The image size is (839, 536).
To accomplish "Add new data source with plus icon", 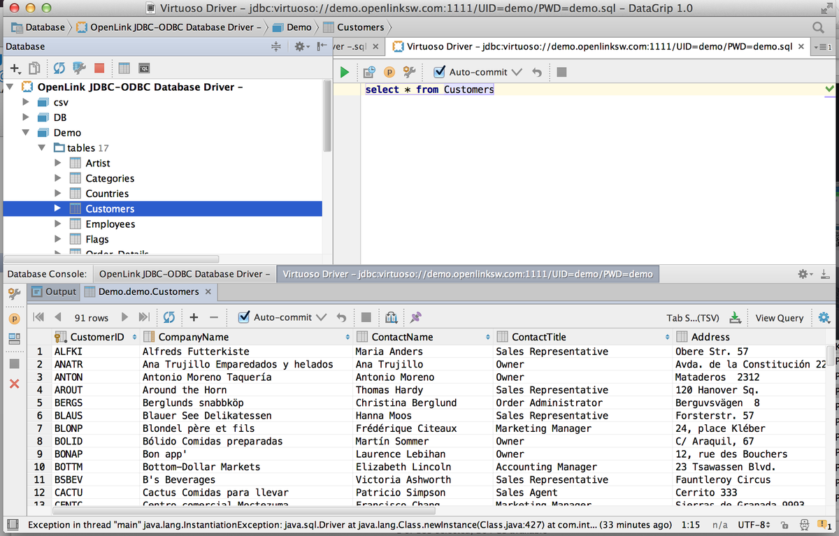I will pyautogui.click(x=15, y=68).
